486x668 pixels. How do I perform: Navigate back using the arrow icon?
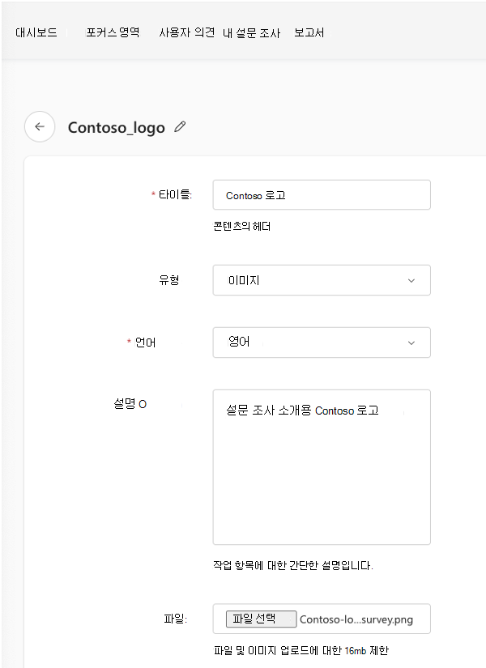click(40, 126)
